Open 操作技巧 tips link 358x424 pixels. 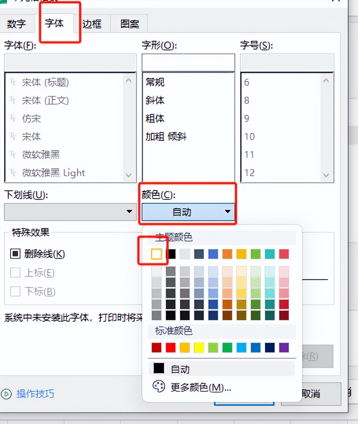[x=35, y=394]
